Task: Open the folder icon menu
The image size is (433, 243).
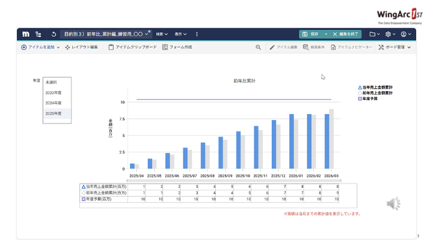Action: click(x=374, y=34)
